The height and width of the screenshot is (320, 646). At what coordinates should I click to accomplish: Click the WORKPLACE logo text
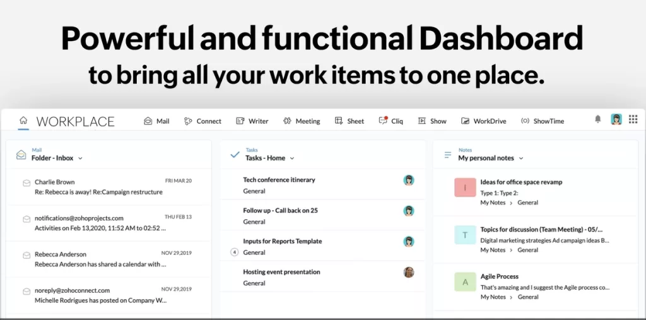76,122
